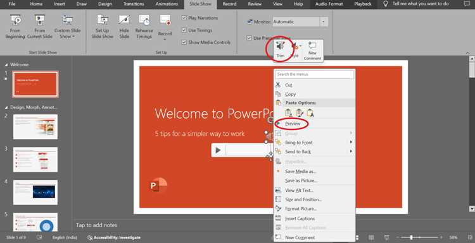This screenshot has height=243, width=475.
Task: Choose Save as Picture… entry
Action: point(314,181)
